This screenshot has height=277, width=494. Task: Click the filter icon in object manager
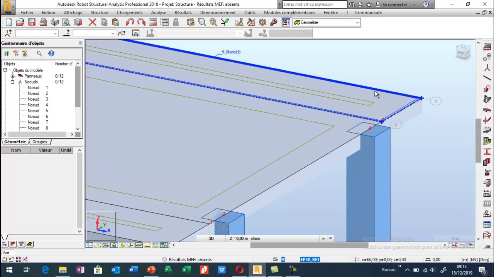[x=16, y=53]
